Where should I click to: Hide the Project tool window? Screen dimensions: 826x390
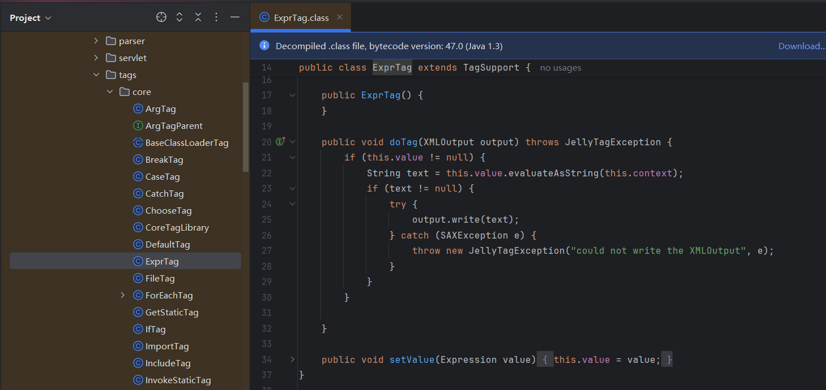[235, 18]
